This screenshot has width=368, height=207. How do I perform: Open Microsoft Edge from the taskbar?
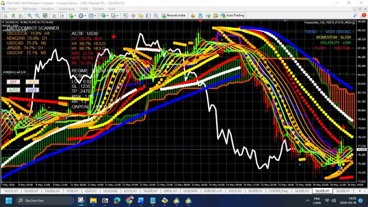pos(117,200)
